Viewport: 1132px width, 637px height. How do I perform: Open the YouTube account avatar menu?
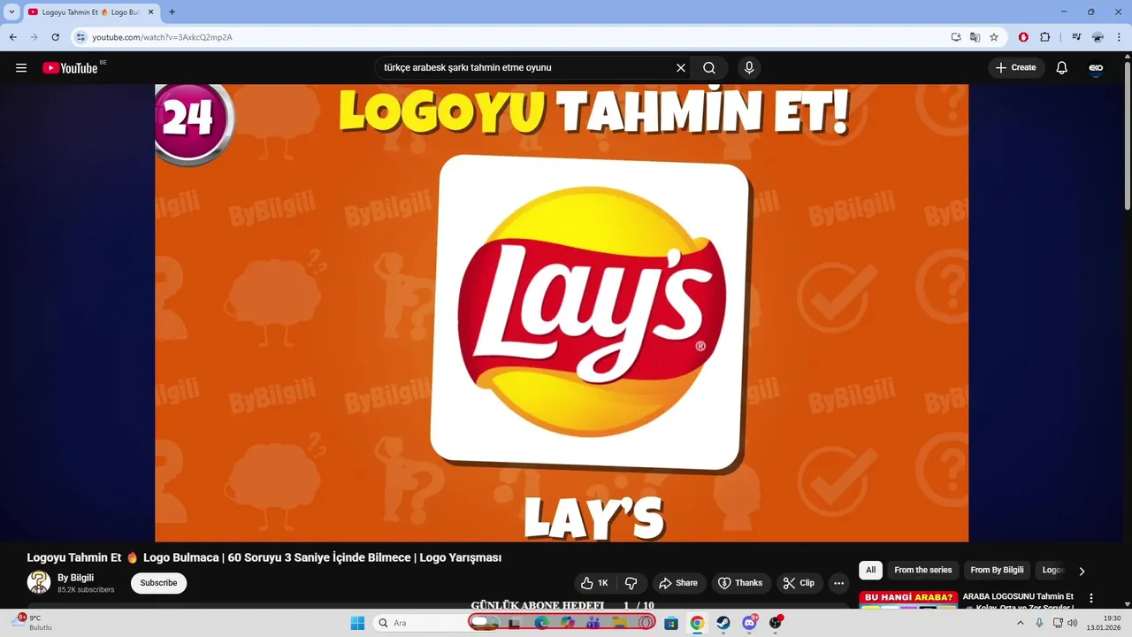coord(1096,68)
